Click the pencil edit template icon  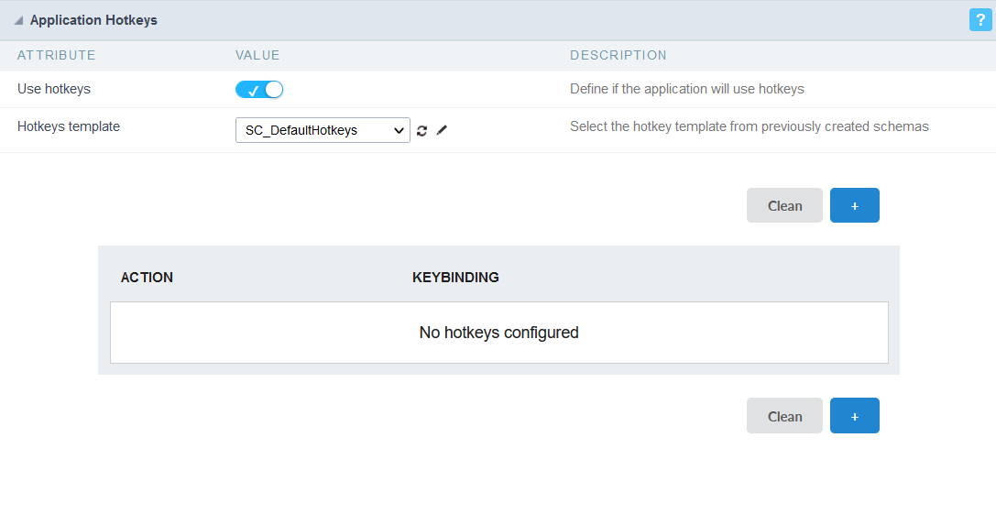click(x=442, y=131)
